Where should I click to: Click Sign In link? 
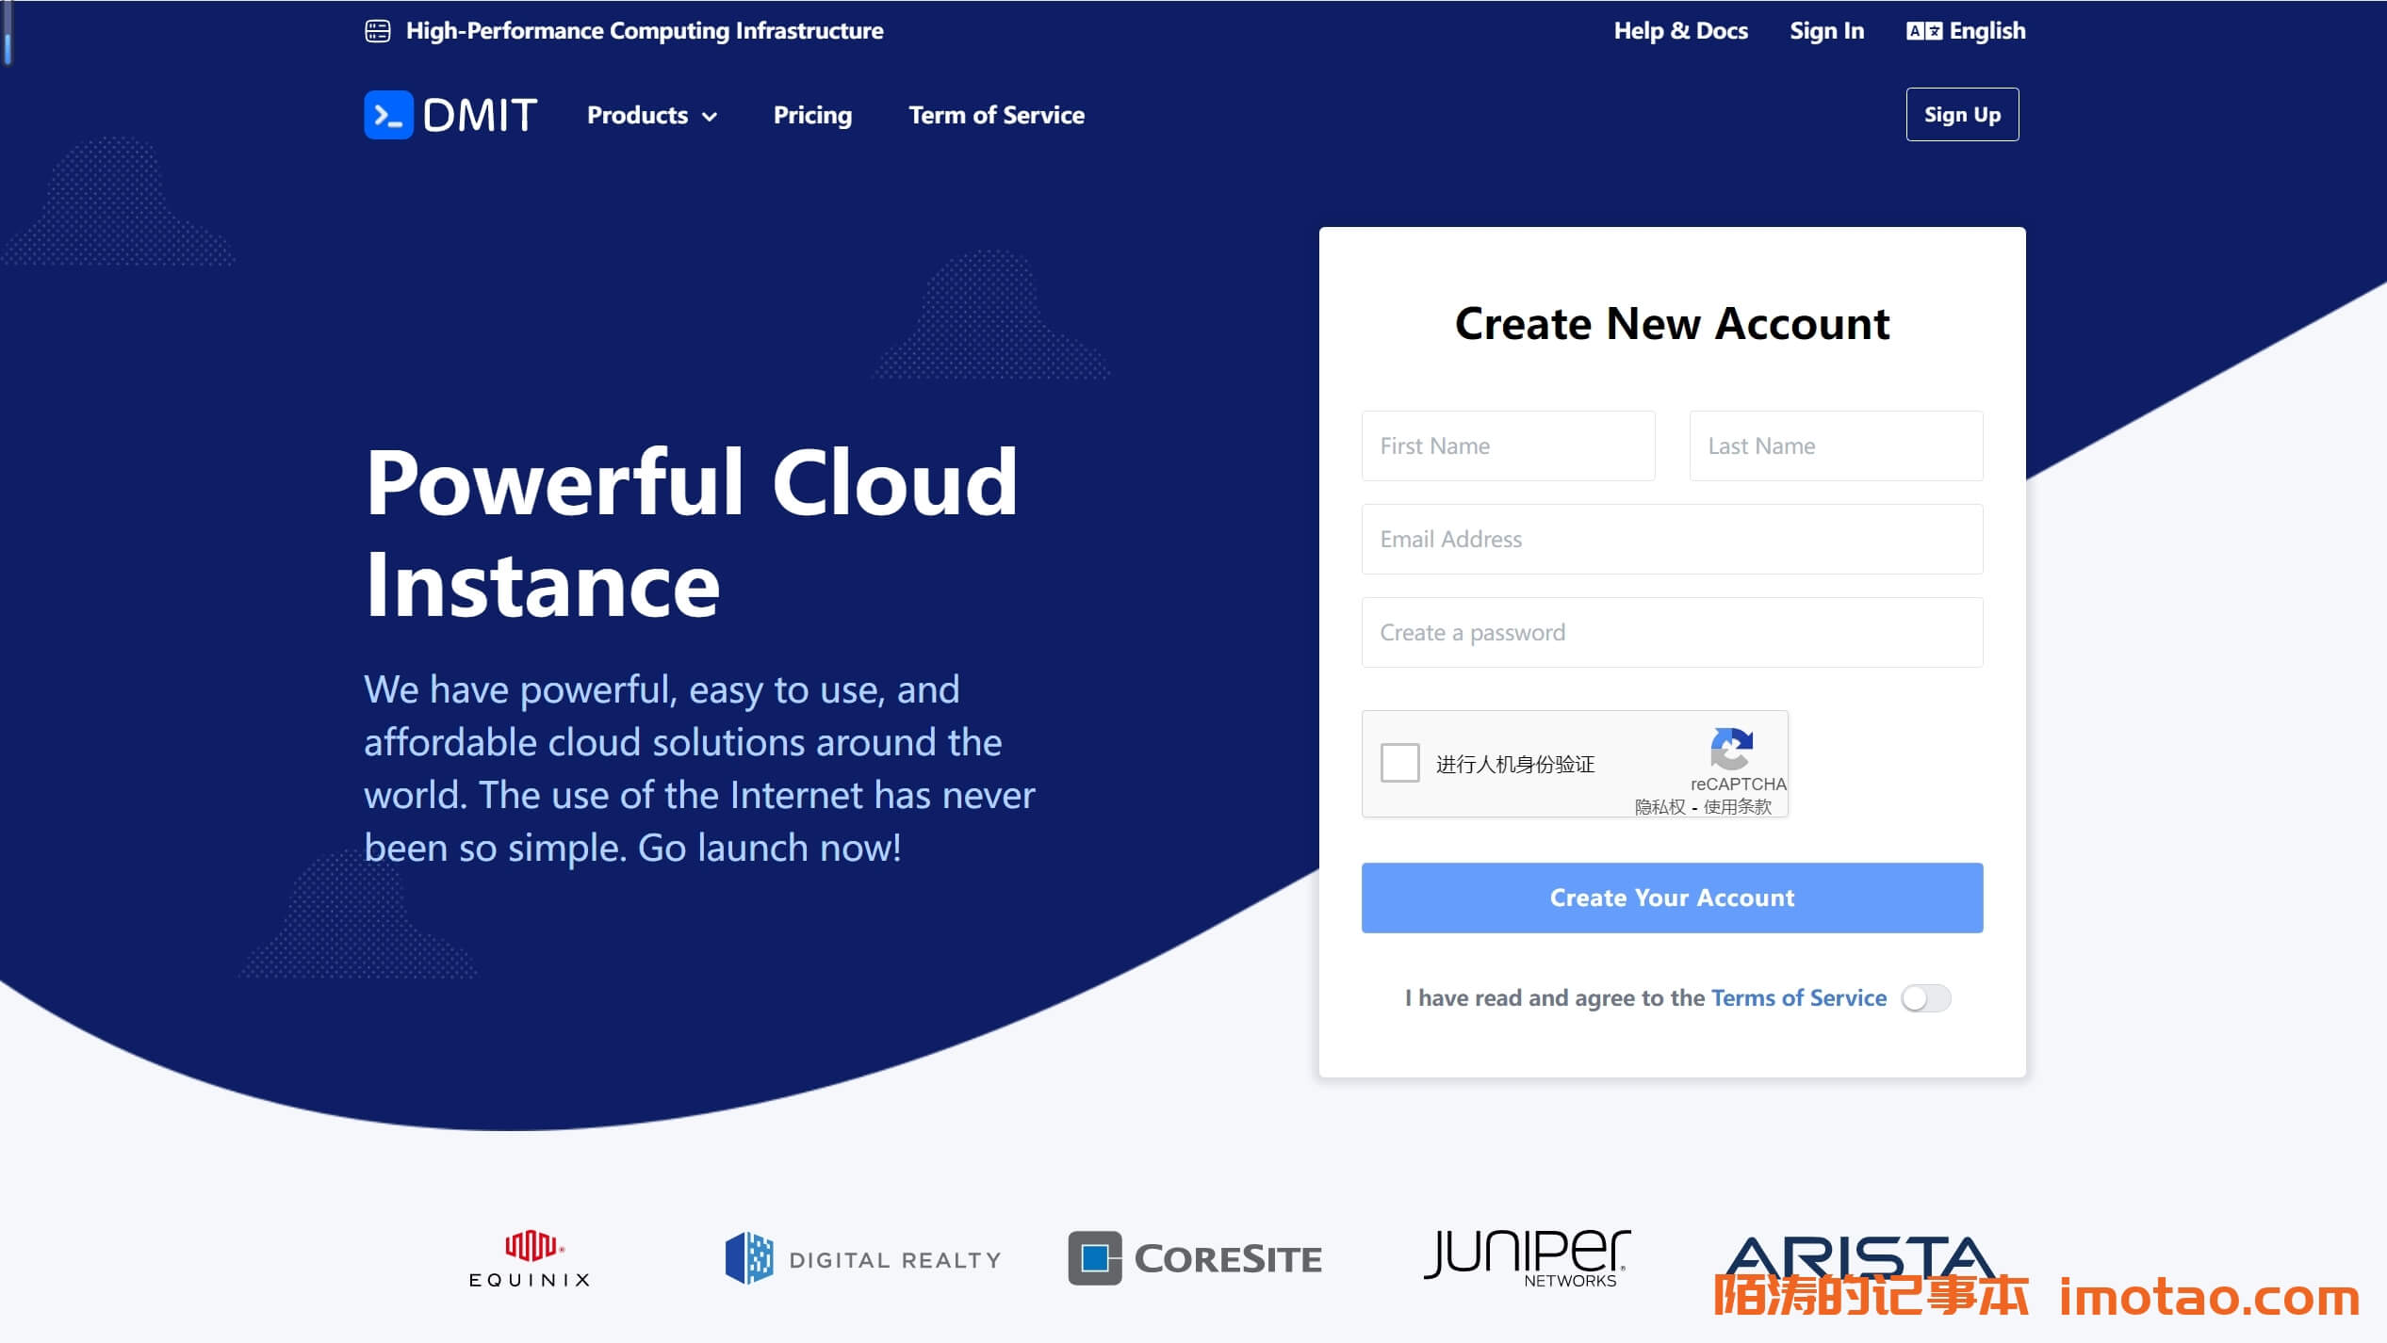point(1826,31)
